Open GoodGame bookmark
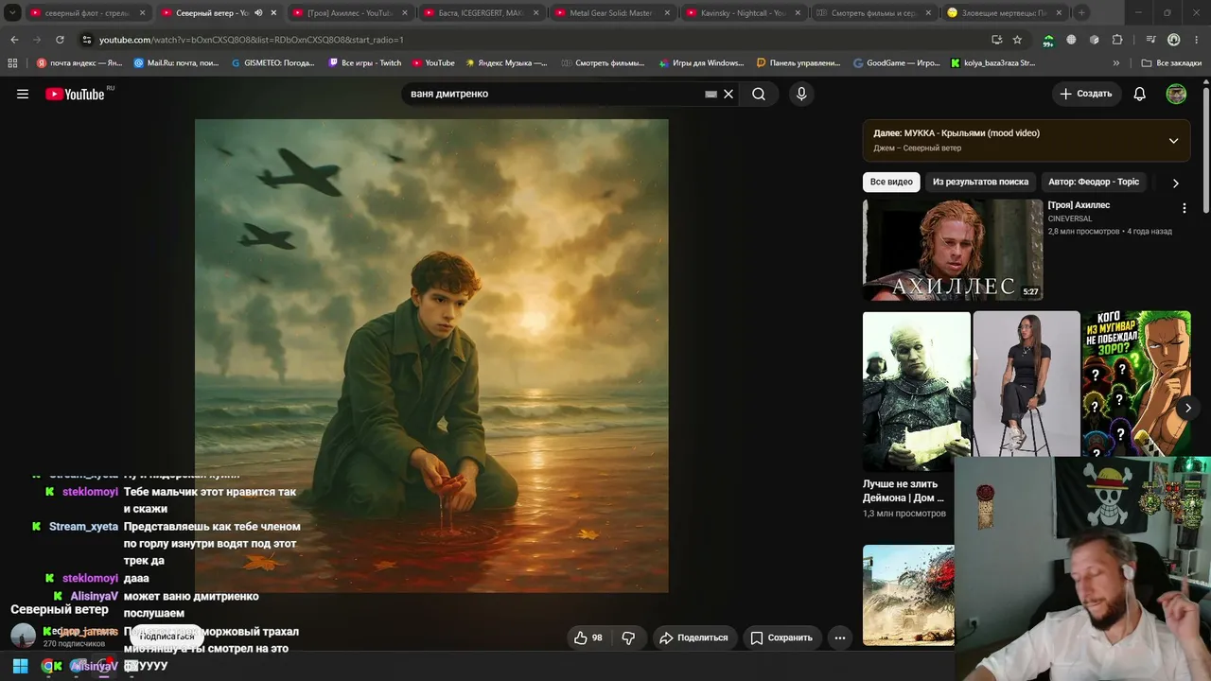Image resolution: width=1211 pixels, height=681 pixels. [x=897, y=63]
